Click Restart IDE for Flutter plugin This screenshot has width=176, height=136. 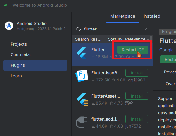pyautogui.click(x=133, y=50)
